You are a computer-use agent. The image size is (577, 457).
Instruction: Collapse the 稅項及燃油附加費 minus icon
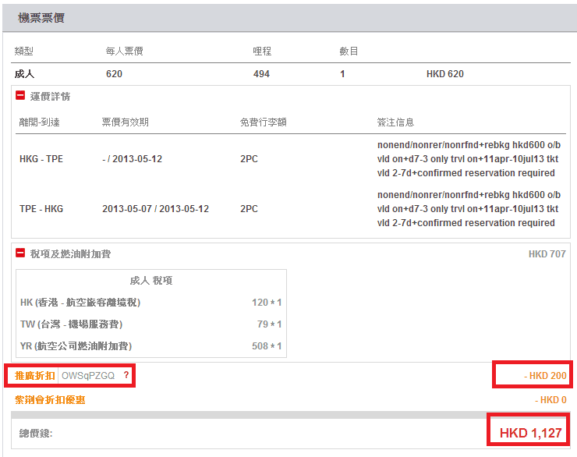pyautogui.click(x=20, y=254)
